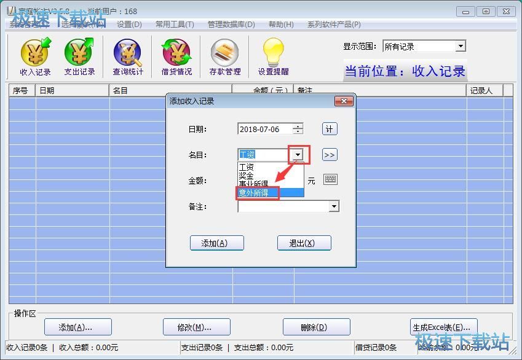Viewport: 522px width, 360px height.
Task: Click the 2018-07-06 date field
Action: coord(266,129)
